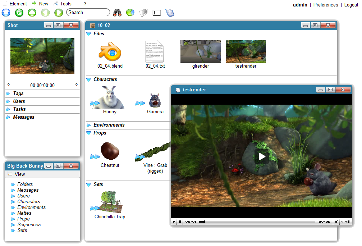Click the green forward arrow icon
The image size is (362, 246).
58,13
